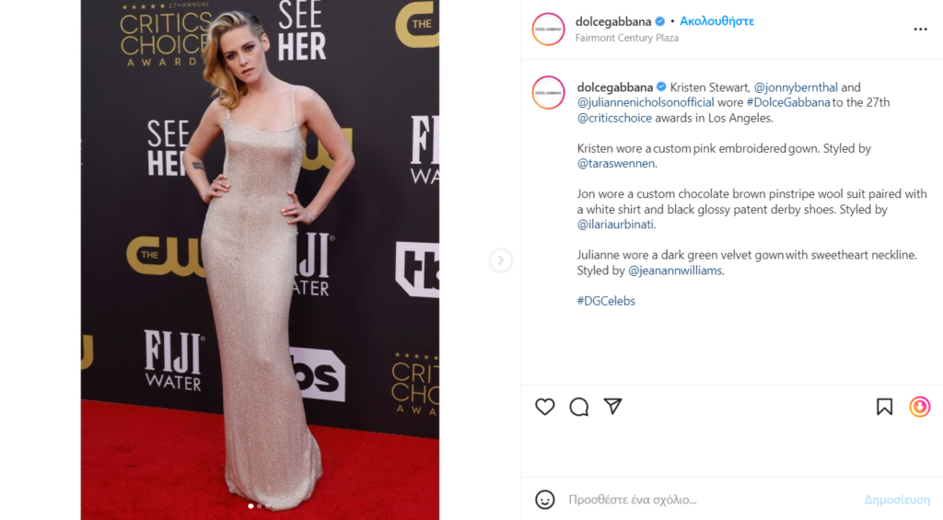Click the add a comment text field
Image resolution: width=943 pixels, height=520 pixels.
click(710, 500)
